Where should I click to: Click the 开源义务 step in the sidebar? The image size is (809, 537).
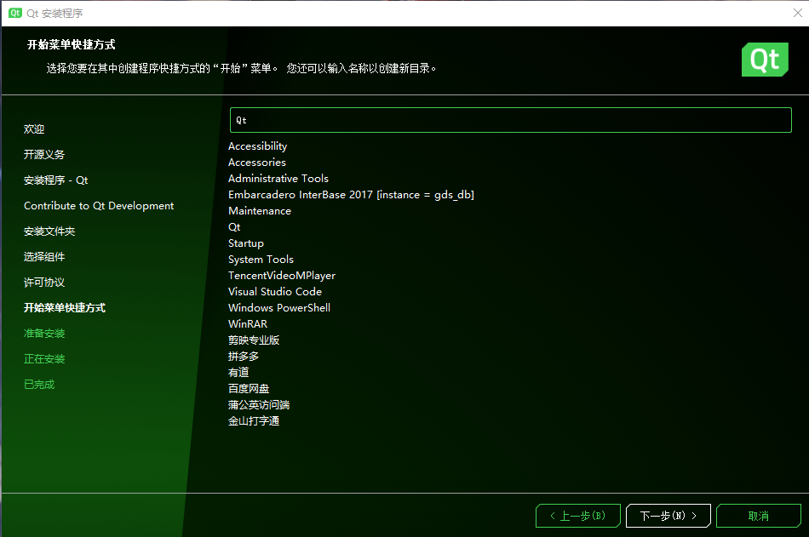pos(44,155)
